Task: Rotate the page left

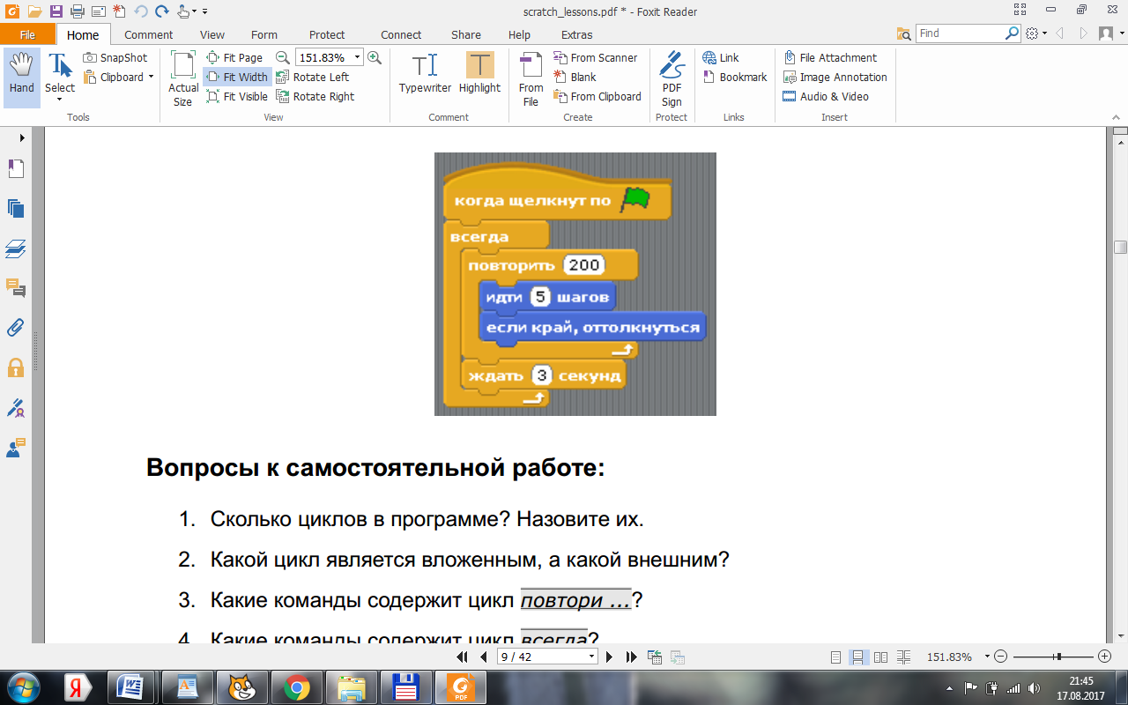Action: click(313, 77)
